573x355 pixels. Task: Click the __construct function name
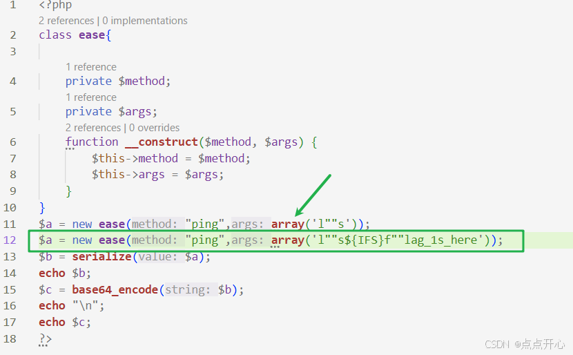coord(162,142)
